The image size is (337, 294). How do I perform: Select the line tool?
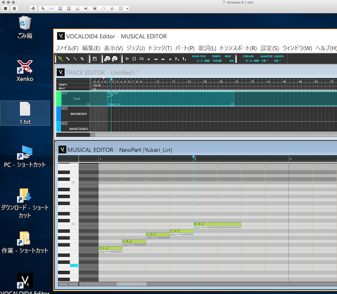click(x=75, y=58)
